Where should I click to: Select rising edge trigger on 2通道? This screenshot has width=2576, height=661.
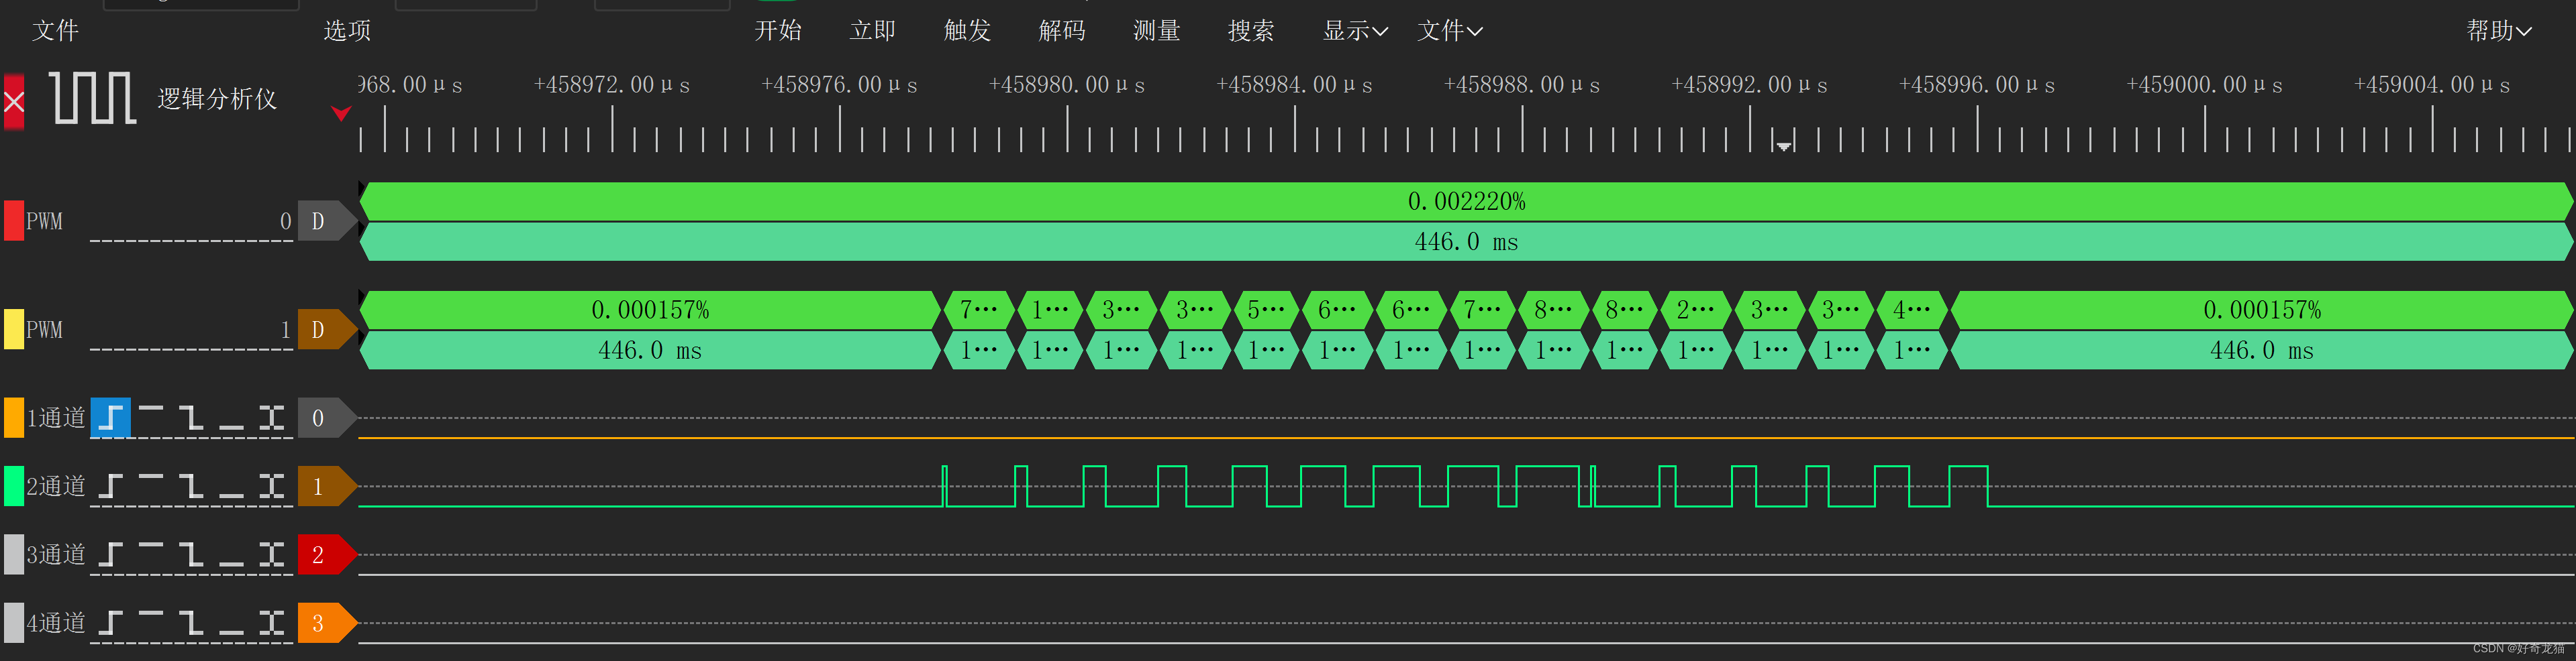pos(110,486)
